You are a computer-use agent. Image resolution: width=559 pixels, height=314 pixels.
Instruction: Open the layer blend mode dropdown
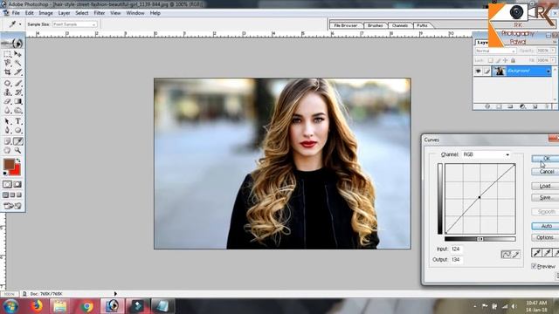[495, 51]
